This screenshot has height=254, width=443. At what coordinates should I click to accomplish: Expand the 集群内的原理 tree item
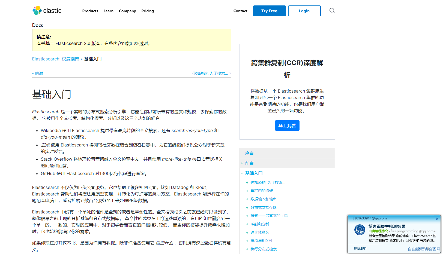pyautogui.click(x=247, y=191)
